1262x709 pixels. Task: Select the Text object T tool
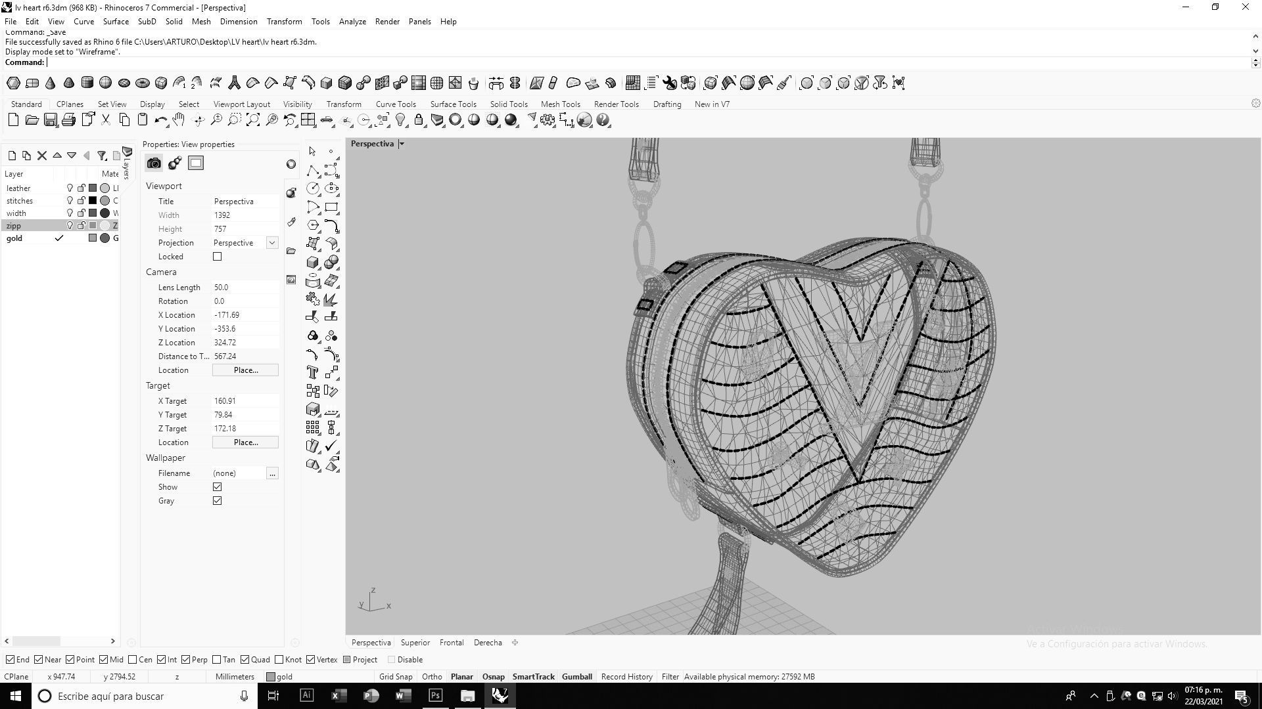pyautogui.click(x=312, y=372)
